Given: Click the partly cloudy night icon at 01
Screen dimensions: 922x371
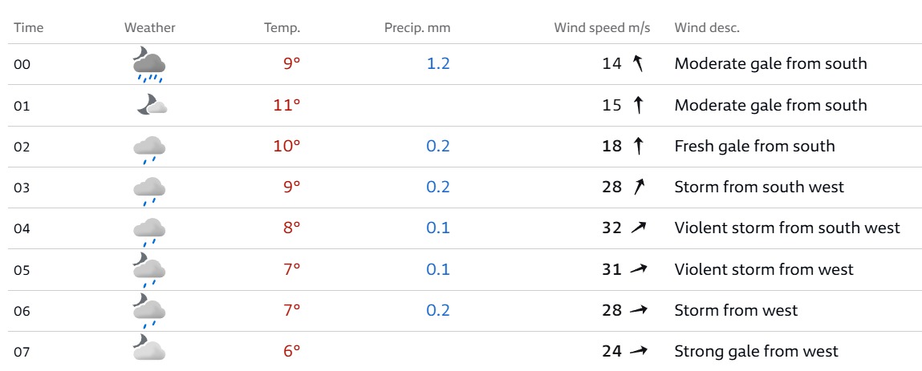Looking at the screenshot, I should 150,105.
